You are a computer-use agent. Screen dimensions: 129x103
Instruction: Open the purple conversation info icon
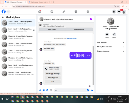point(91,19)
